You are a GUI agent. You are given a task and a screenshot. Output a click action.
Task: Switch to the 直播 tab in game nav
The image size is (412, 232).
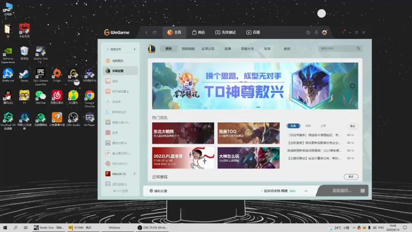tap(228, 48)
